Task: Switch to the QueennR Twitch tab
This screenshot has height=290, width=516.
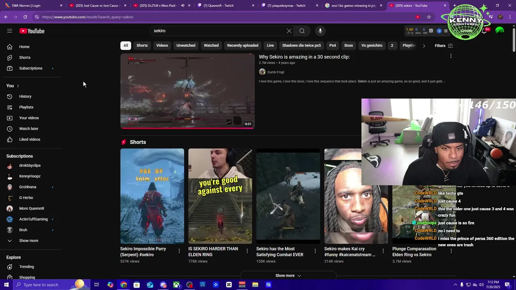Action: [225, 6]
